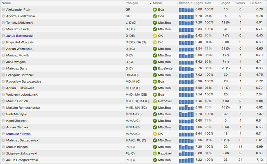Sort table by Posição column header
Image resolution: width=267 pixels, height=164 pixels.
tap(132, 3)
